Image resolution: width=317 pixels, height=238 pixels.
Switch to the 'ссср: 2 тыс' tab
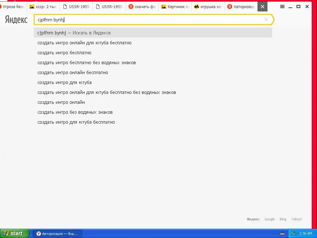pyautogui.click(x=43, y=7)
